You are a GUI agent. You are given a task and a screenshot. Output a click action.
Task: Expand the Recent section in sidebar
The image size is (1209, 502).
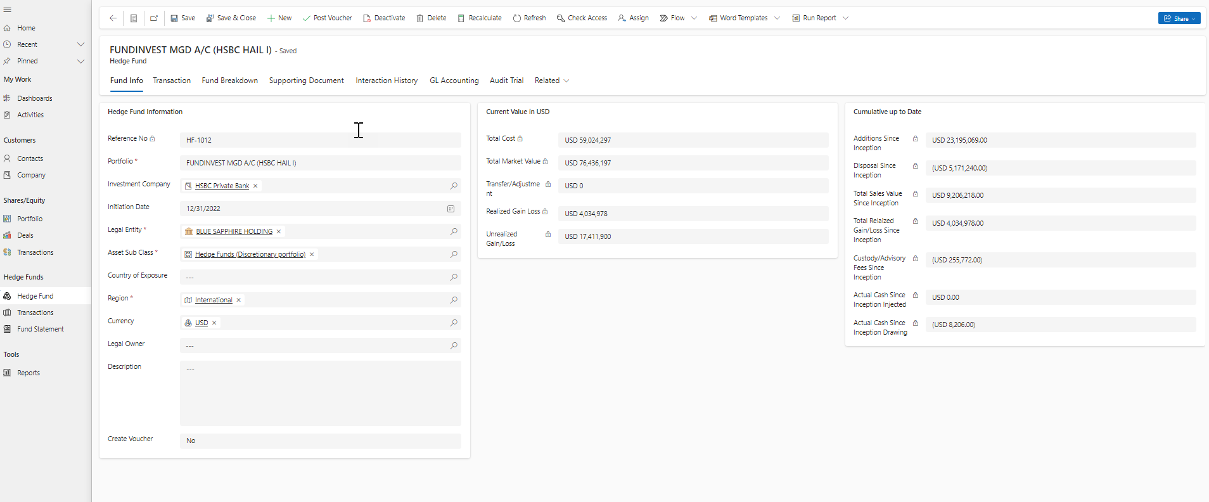pyautogui.click(x=80, y=44)
